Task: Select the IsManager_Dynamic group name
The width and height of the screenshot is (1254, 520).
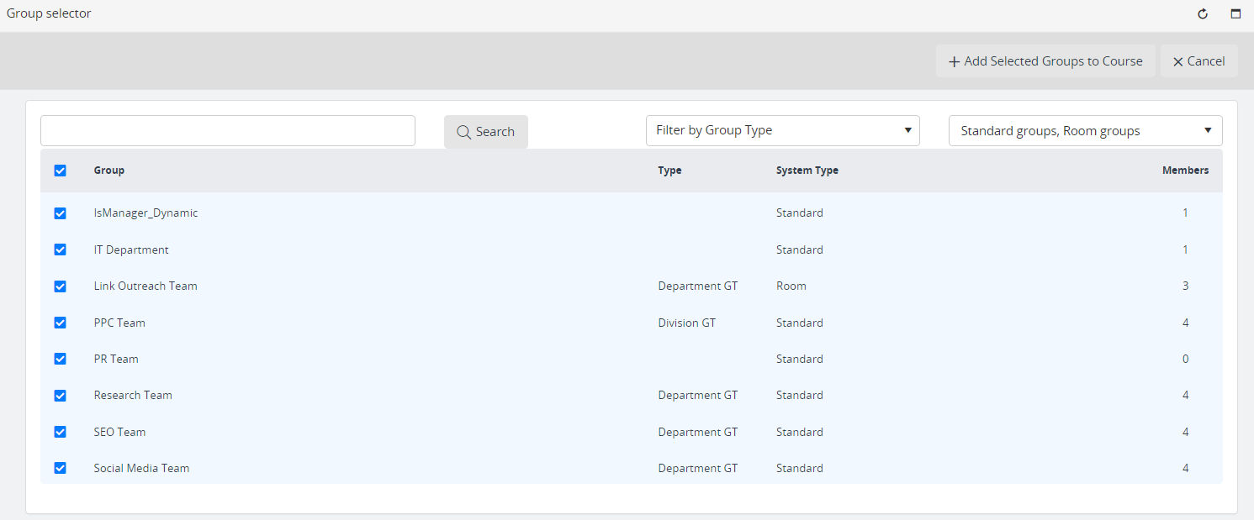Action: tap(146, 213)
